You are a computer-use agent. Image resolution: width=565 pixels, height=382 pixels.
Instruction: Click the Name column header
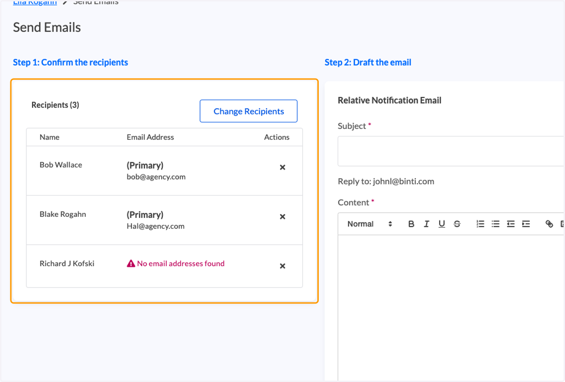point(49,137)
